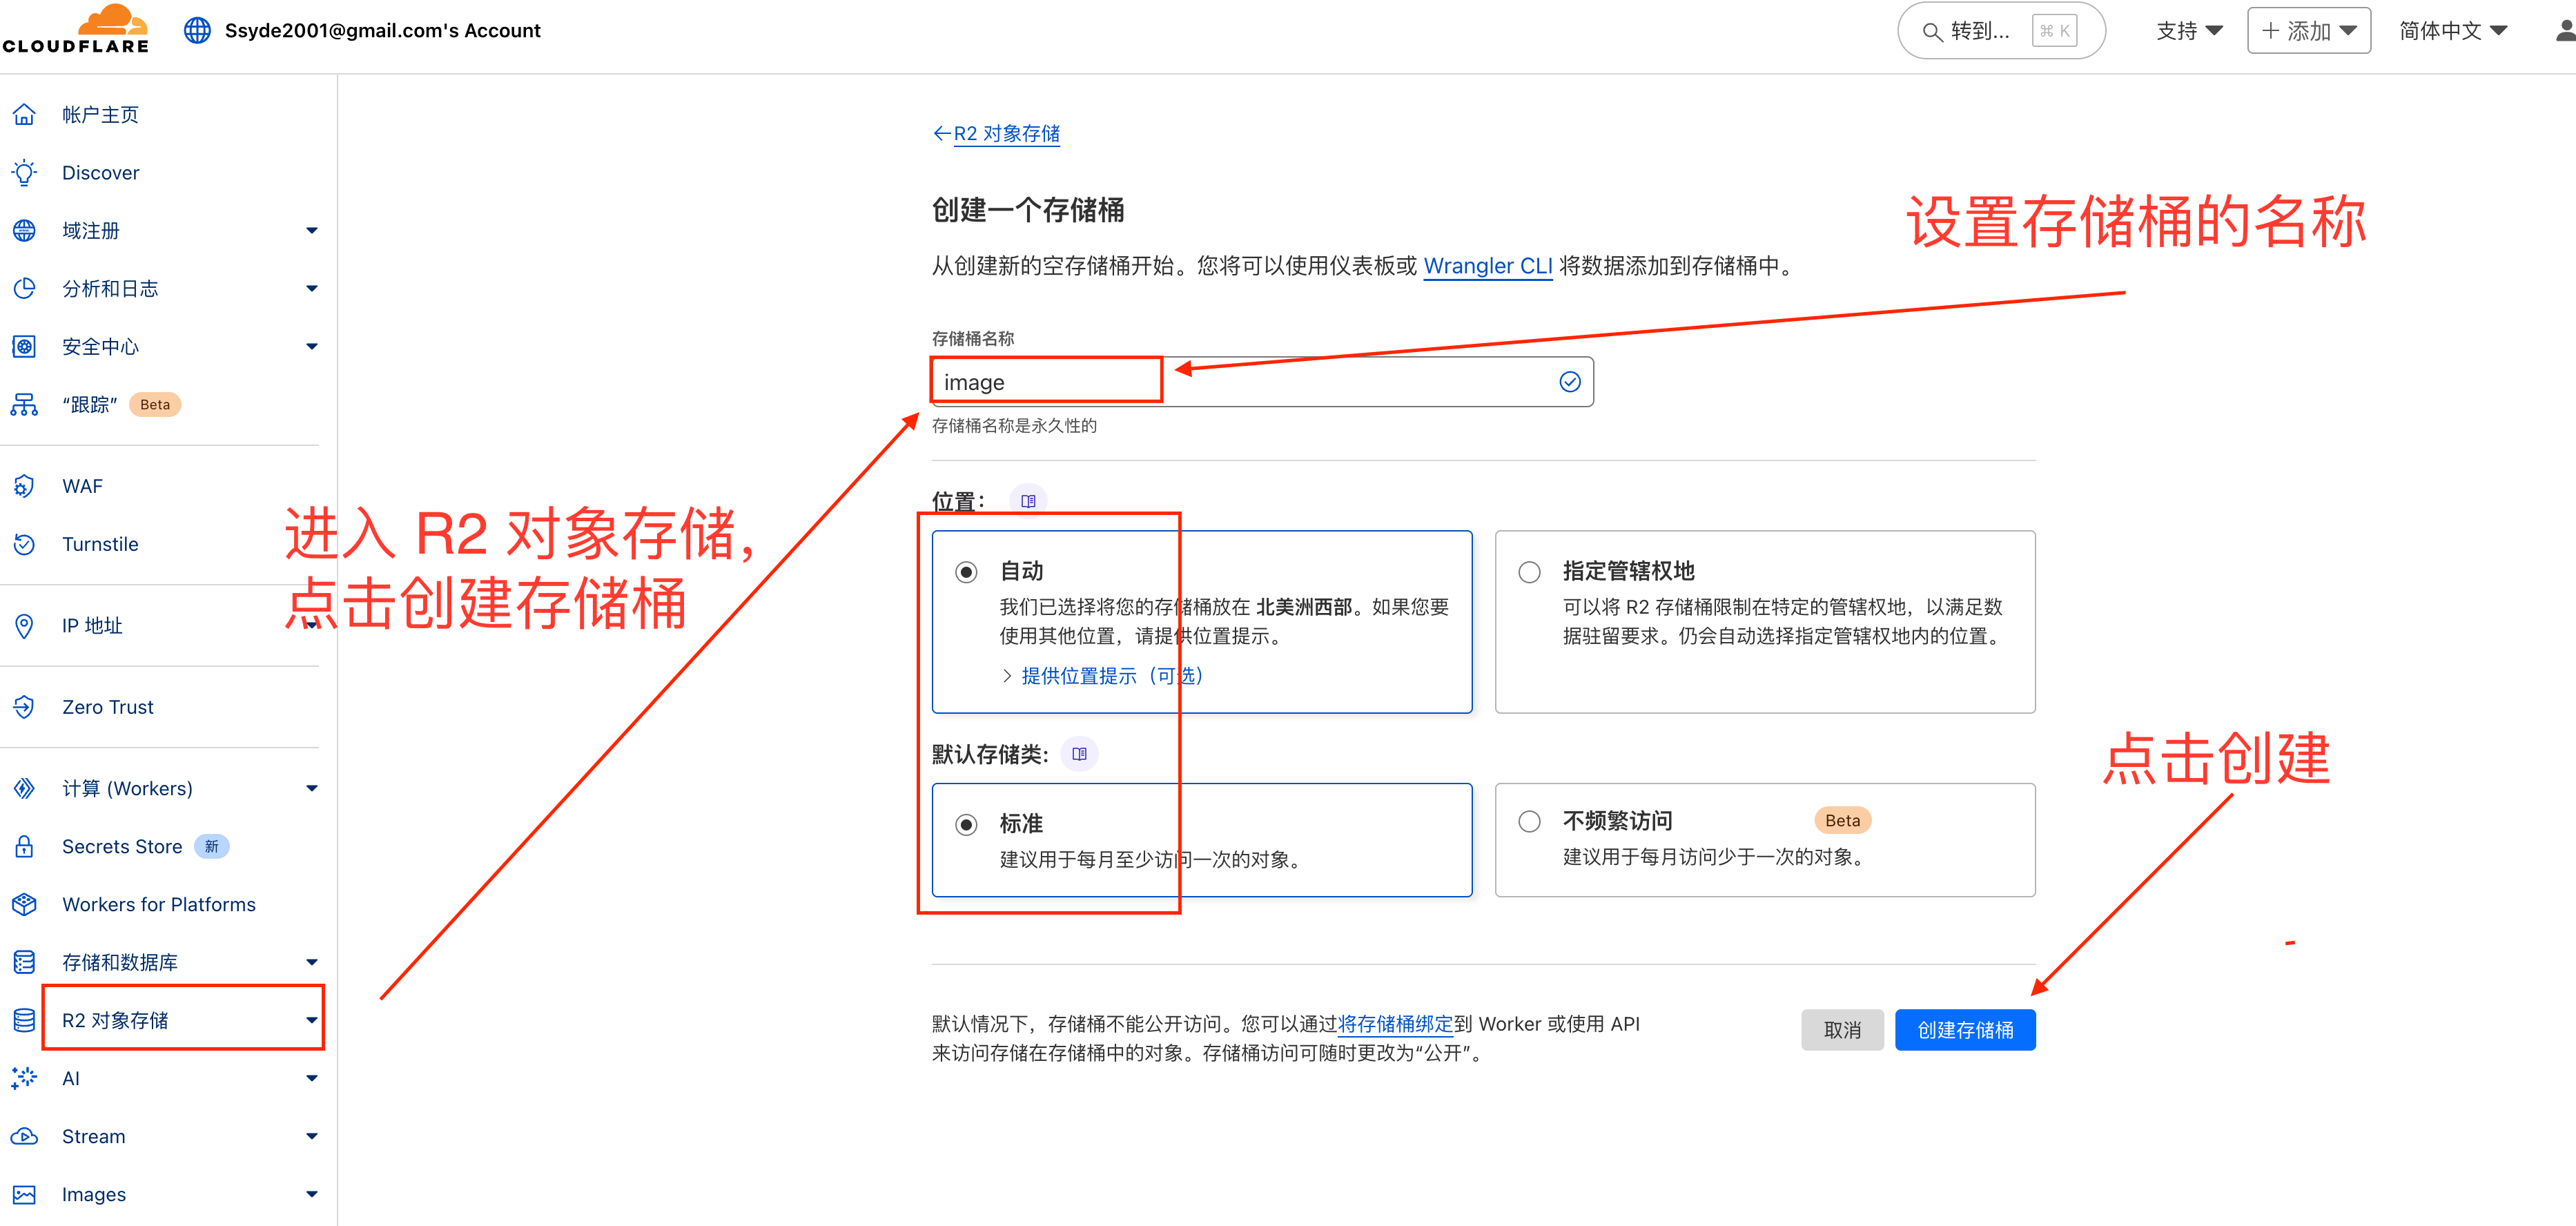Expand the 存储和数据库 section arrow
The image size is (2576, 1226).
(x=312, y=962)
